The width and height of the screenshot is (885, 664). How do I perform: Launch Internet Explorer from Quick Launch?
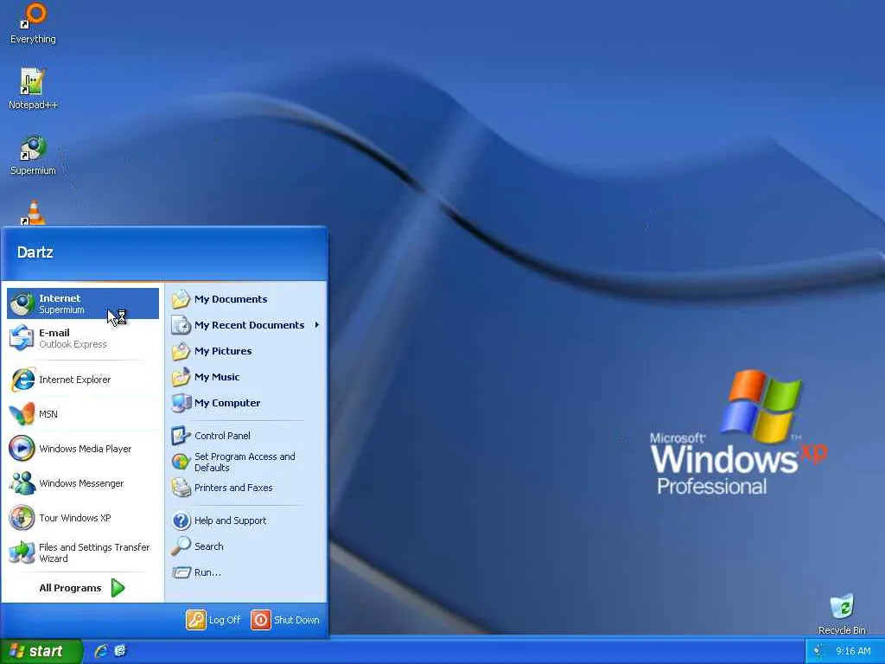[x=101, y=651]
